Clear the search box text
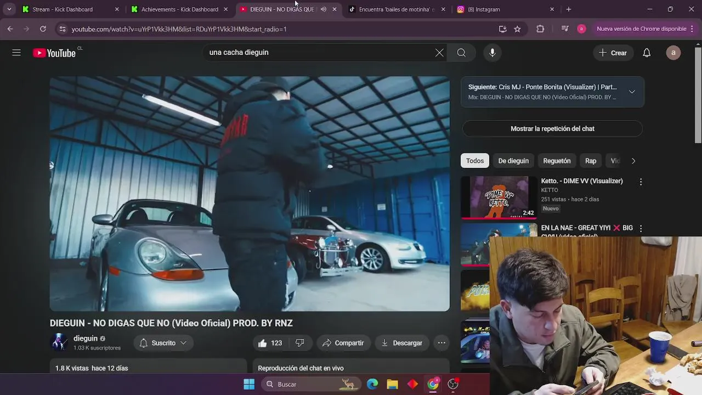This screenshot has width=702, height=395. 439,53
